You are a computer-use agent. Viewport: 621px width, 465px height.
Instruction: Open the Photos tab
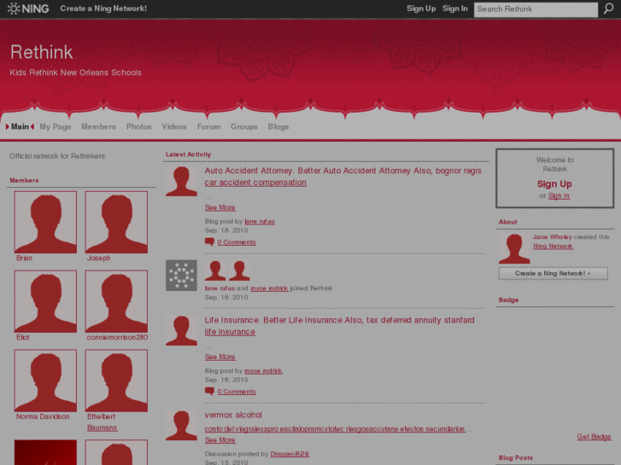point(139,126)
